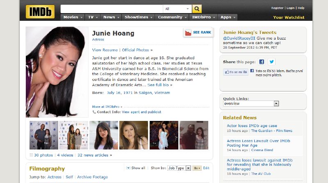Jump to Actress filmography section
Viewport: 328px width, 183px height.
tap(55, 177)
